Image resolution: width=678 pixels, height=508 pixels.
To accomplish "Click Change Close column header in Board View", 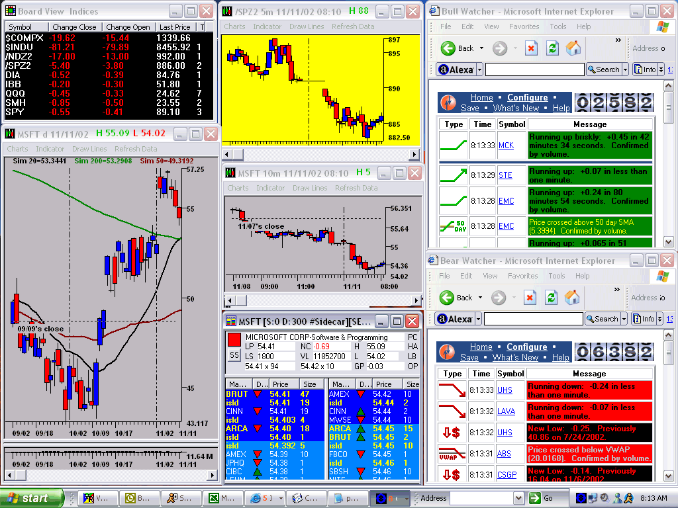I will click(x=74, y=26).
